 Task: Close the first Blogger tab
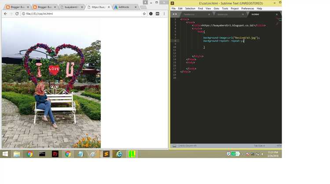[x=29, y=7]
